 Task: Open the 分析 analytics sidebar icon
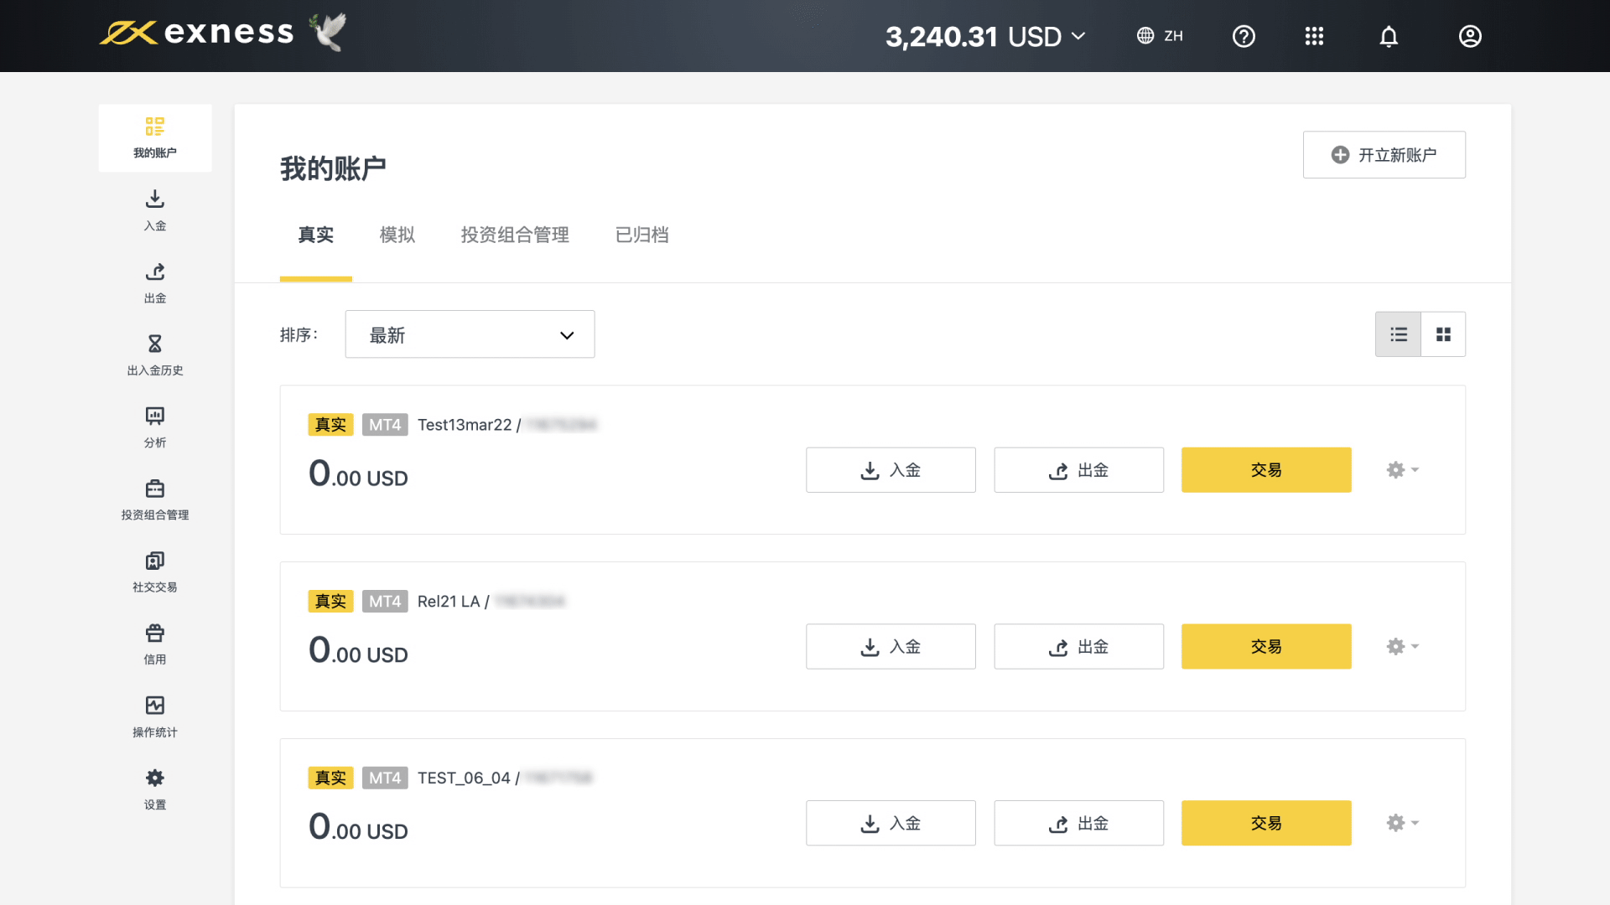(155, 427)
